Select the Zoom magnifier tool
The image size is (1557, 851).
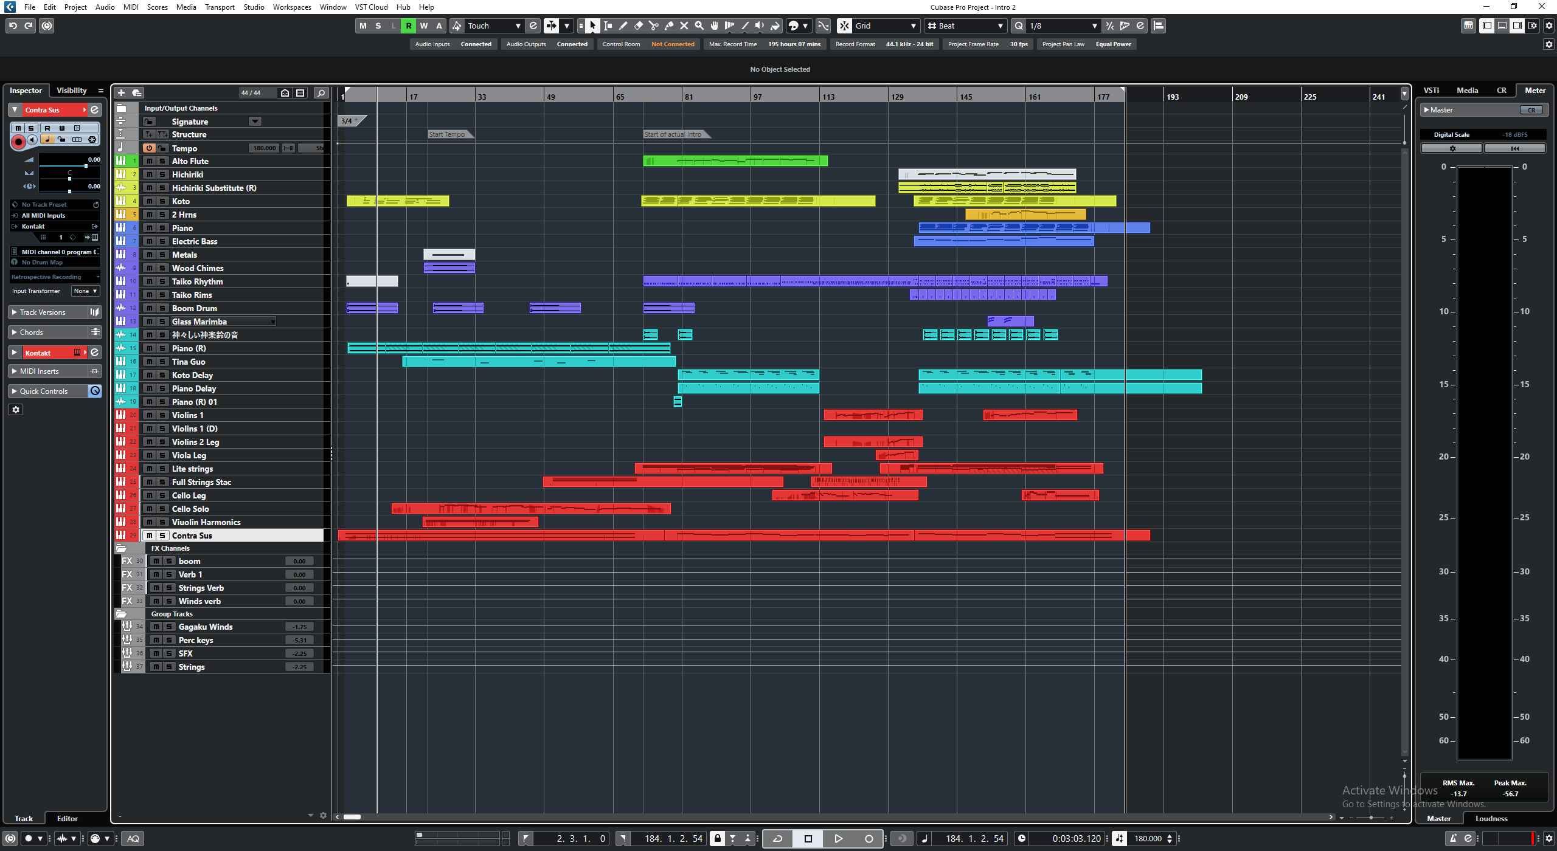(x=699, y=26)
